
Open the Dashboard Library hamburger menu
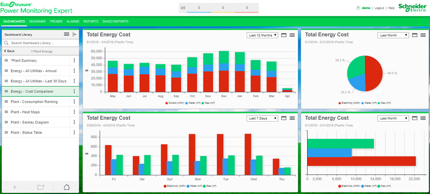pyautogui.click(x=66, y=34)
